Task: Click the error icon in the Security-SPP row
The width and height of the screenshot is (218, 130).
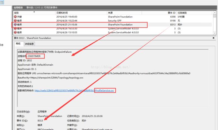Action: [15, 20]
